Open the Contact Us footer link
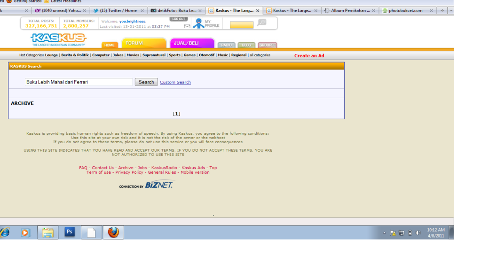Viewport: 481px width, 270px height. click(x=103, y=168)
